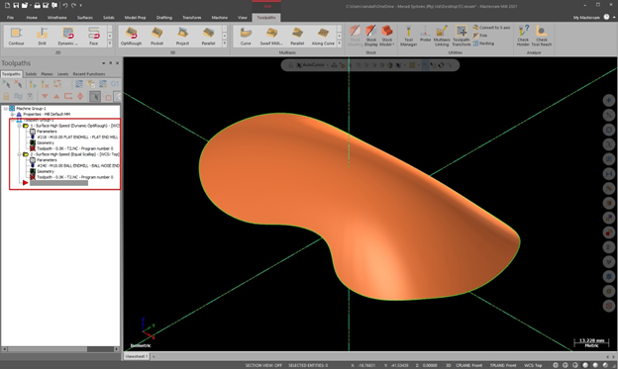Open the Nesting utility
Screen dimensions: 618x369
pos(483,44)
